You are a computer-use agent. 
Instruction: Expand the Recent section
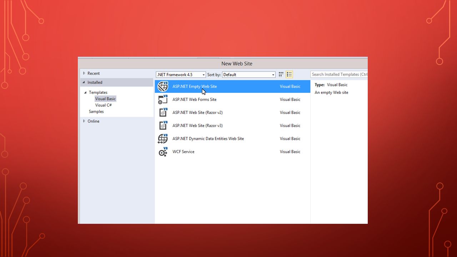pyautogui.click(x=84, y=73)
